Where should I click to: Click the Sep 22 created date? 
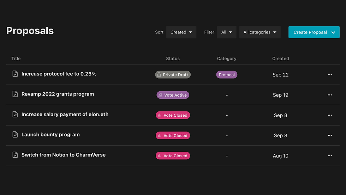pyautogui.click(x=280, y=75)
